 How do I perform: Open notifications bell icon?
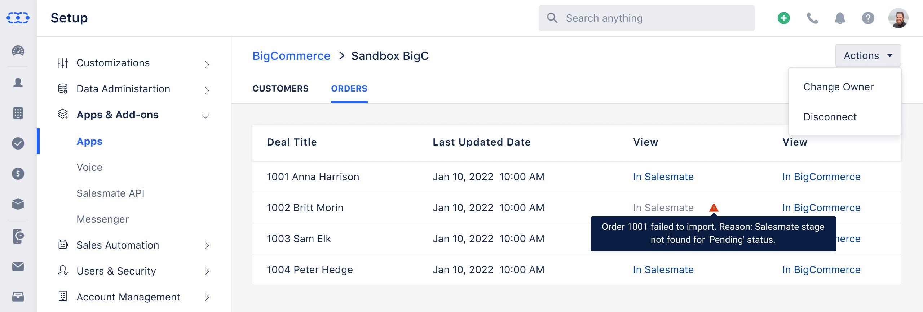click(840, 18)
